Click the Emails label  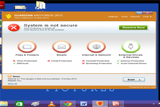pos(62,55)
